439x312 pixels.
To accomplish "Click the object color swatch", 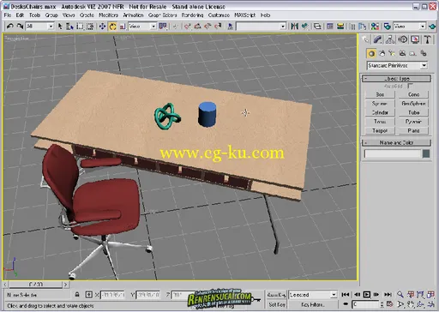I will [x=426, y=153].
